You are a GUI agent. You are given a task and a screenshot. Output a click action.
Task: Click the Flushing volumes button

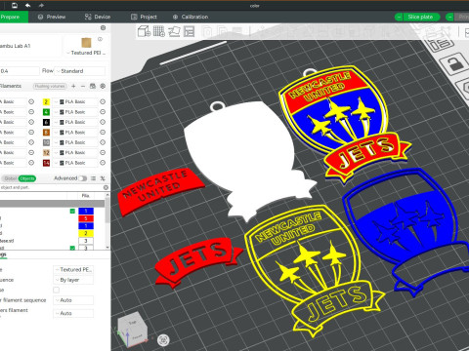click(50, 86)
